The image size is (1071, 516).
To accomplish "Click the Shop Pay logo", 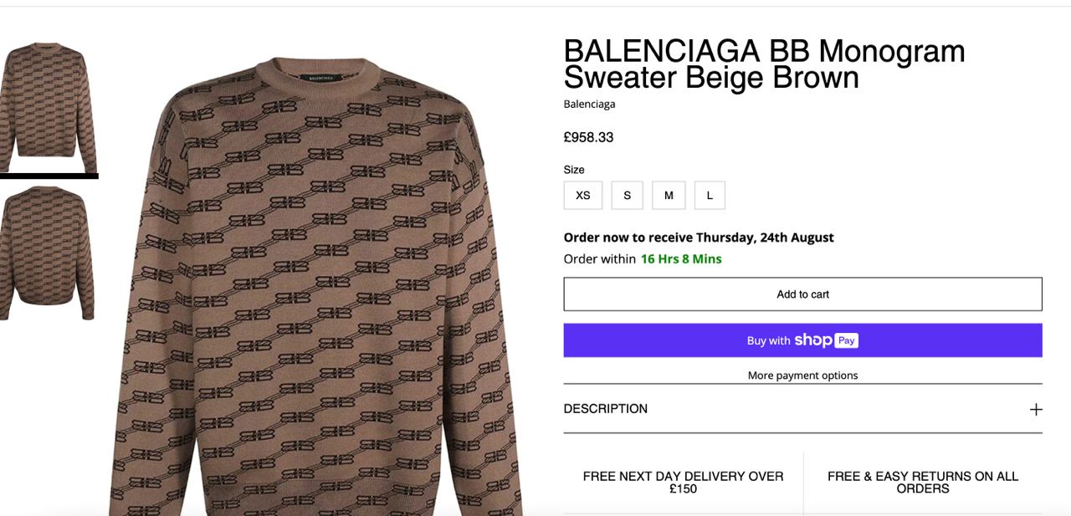I will 826,340.
